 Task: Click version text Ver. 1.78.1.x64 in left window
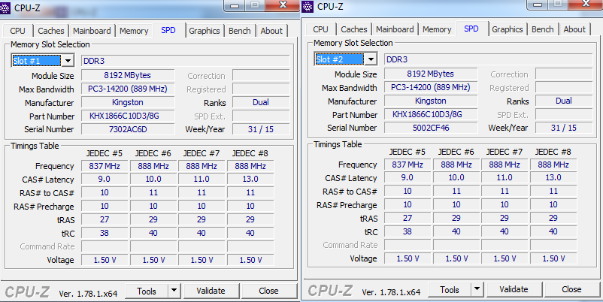[x=88, y=294]
